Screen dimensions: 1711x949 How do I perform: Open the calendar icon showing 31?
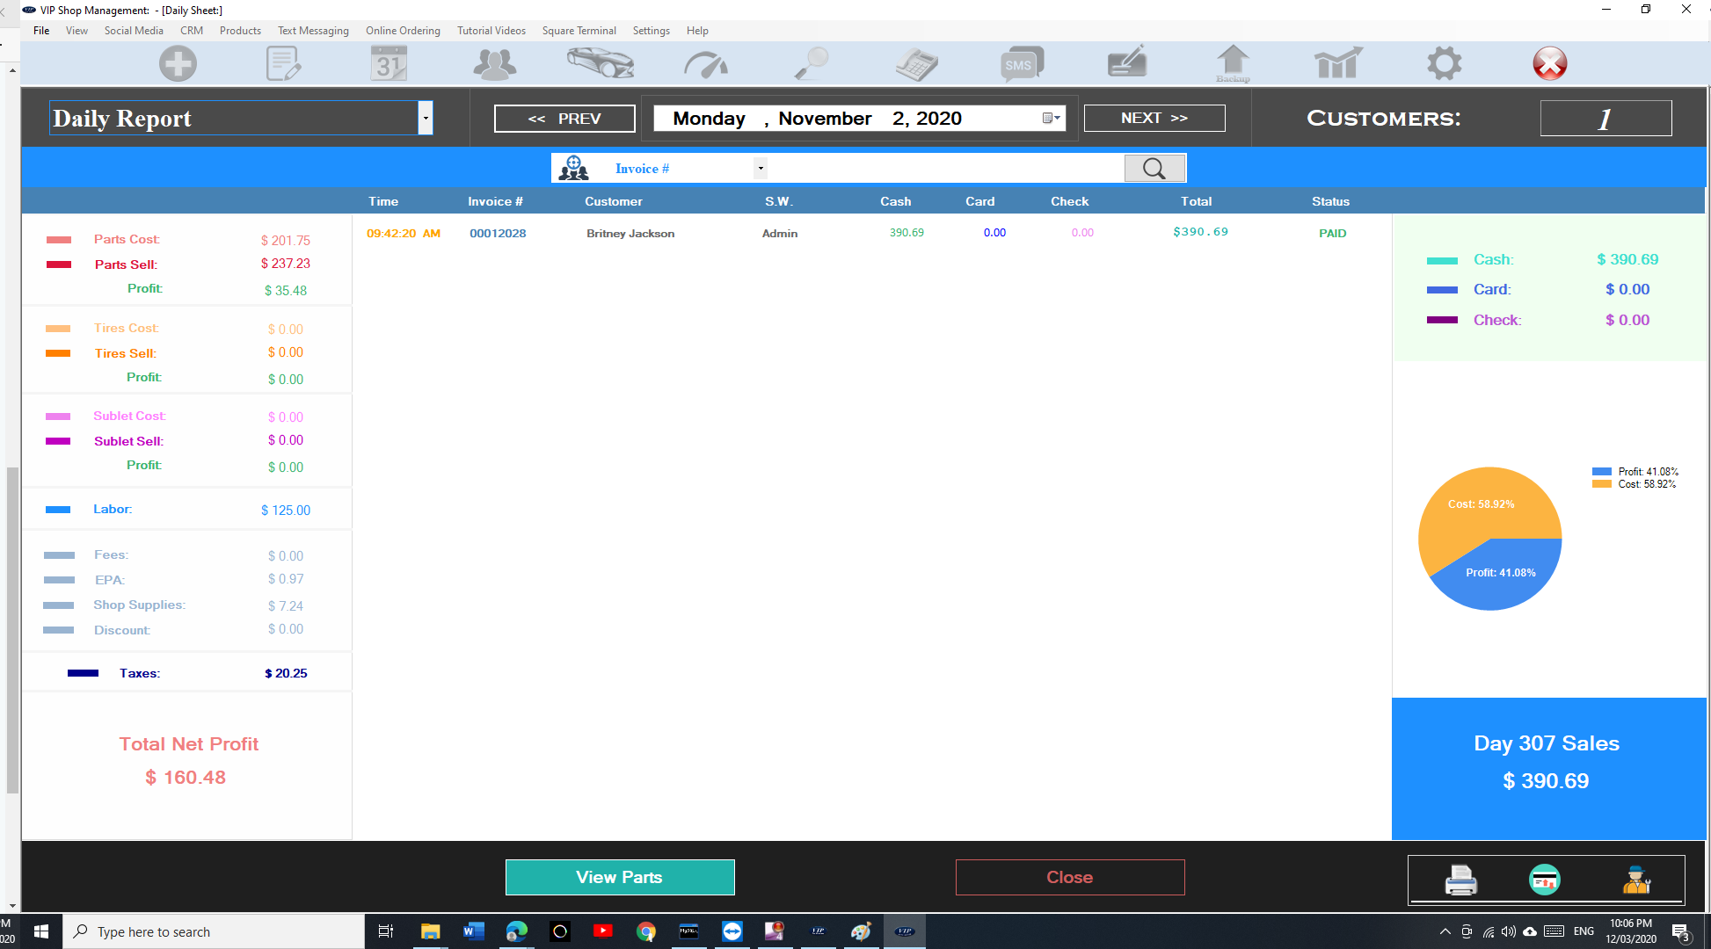[388, 64]
